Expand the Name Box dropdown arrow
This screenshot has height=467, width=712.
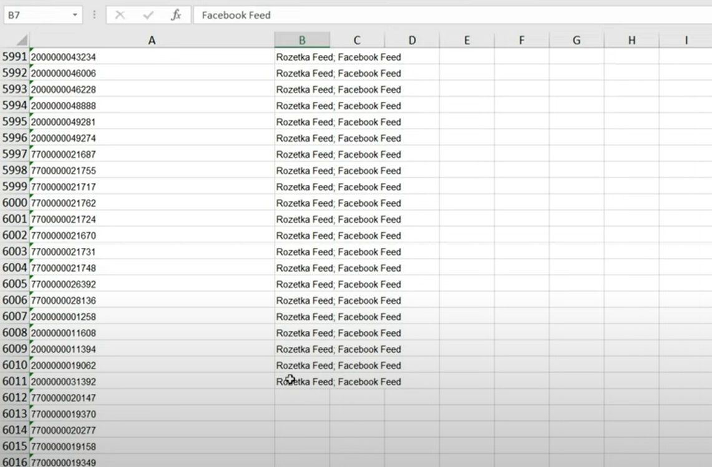click(x=75, y=15)
